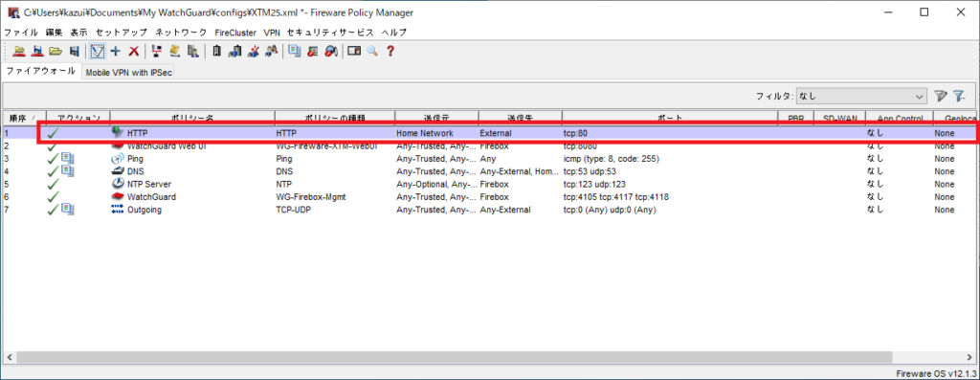
Task: Click the scrollbar left arrow
Action: (9, 357)
